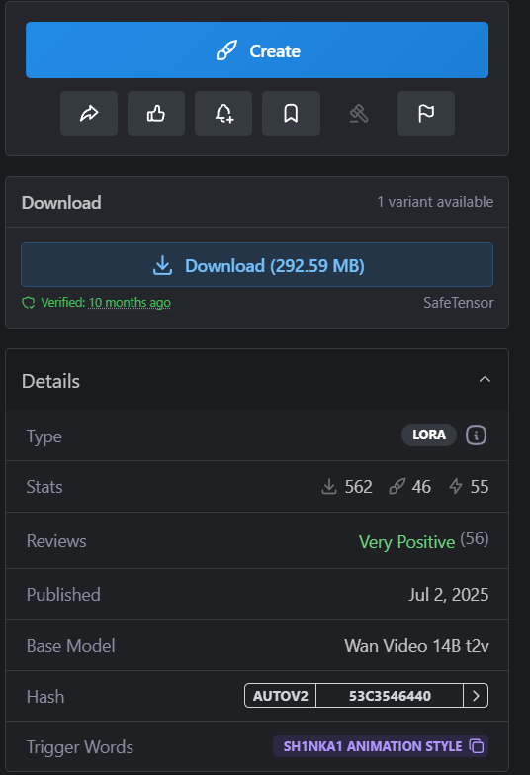Report model using flag icon
Viewport: 530px width, 775px height.
coord(426,113)
